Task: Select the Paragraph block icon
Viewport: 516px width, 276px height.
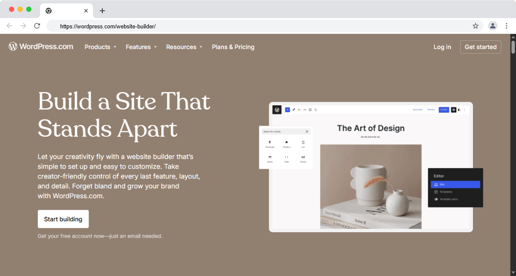Action: (x=270, y=142)
